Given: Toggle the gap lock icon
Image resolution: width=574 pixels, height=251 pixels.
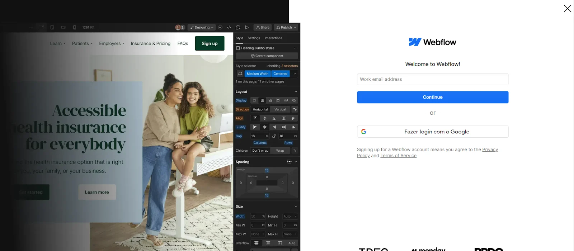Looking at the screenshot, I should pyautogui.click(x=274, y=136).
